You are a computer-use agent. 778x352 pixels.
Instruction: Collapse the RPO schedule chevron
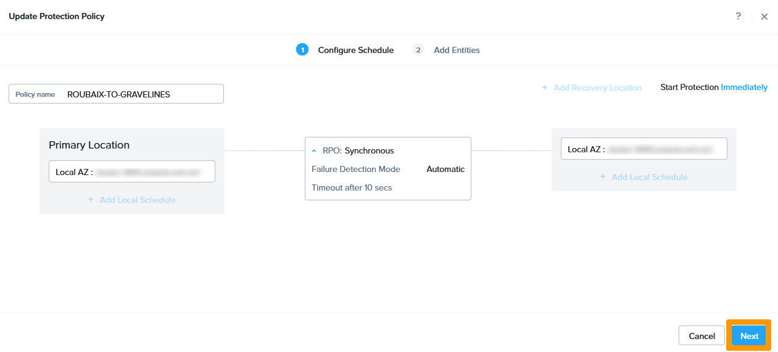click(314, 151)
